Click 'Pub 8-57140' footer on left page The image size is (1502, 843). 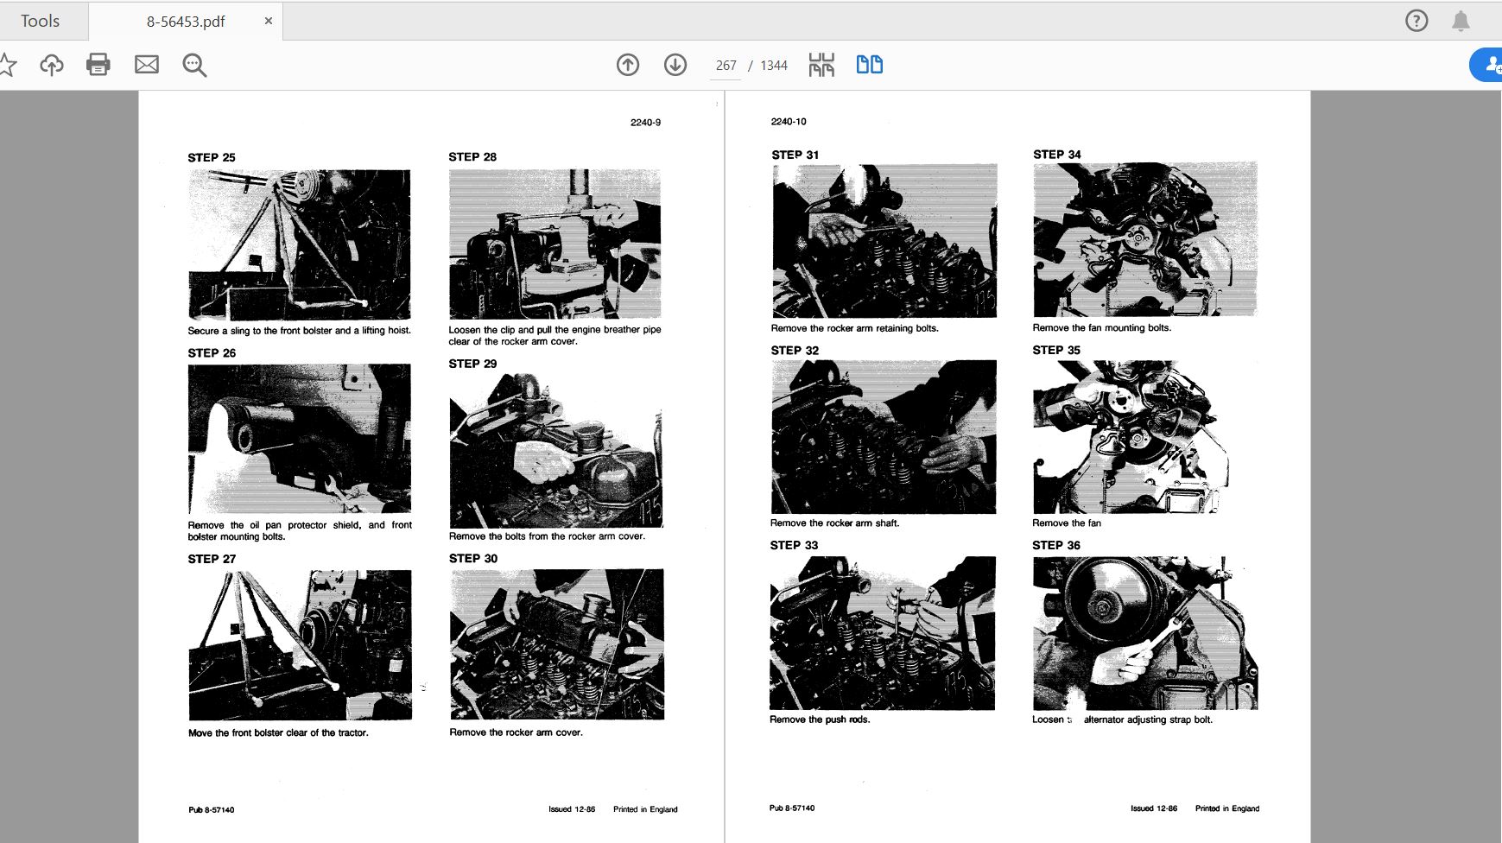coord(212,809)
